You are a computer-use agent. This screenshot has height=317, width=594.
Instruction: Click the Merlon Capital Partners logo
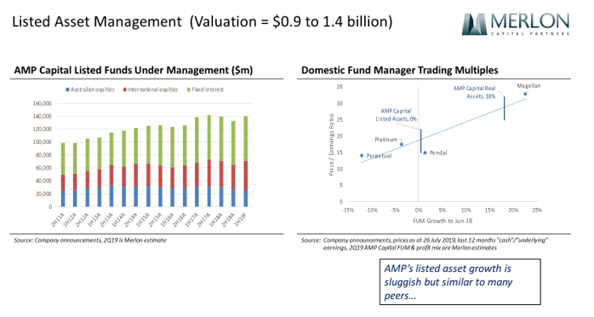[515, 25]
